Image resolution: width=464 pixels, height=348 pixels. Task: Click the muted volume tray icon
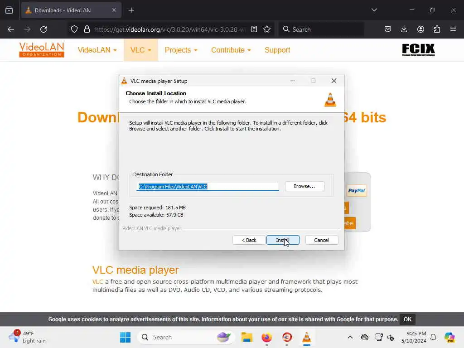pyautogui.click(x=391, y=337)
